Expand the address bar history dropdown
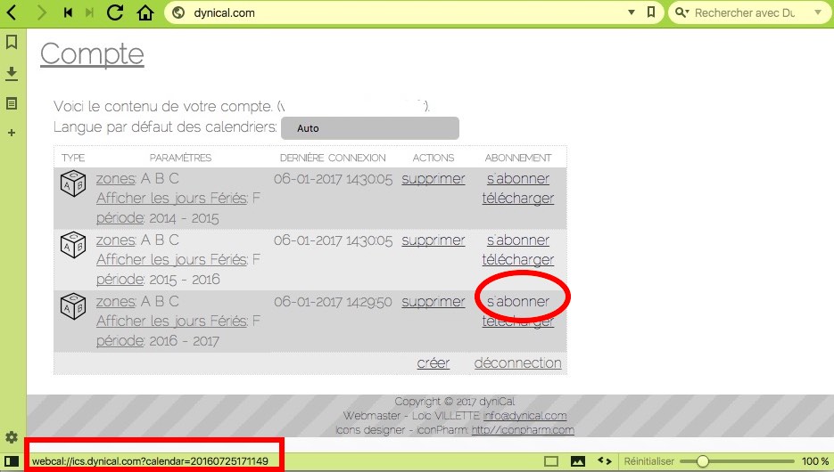The image size is (834, 472). pyautogui.click(x=632, y=12)
